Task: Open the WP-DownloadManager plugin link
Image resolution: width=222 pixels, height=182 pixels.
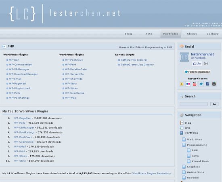Action: [x=23, y=74]
